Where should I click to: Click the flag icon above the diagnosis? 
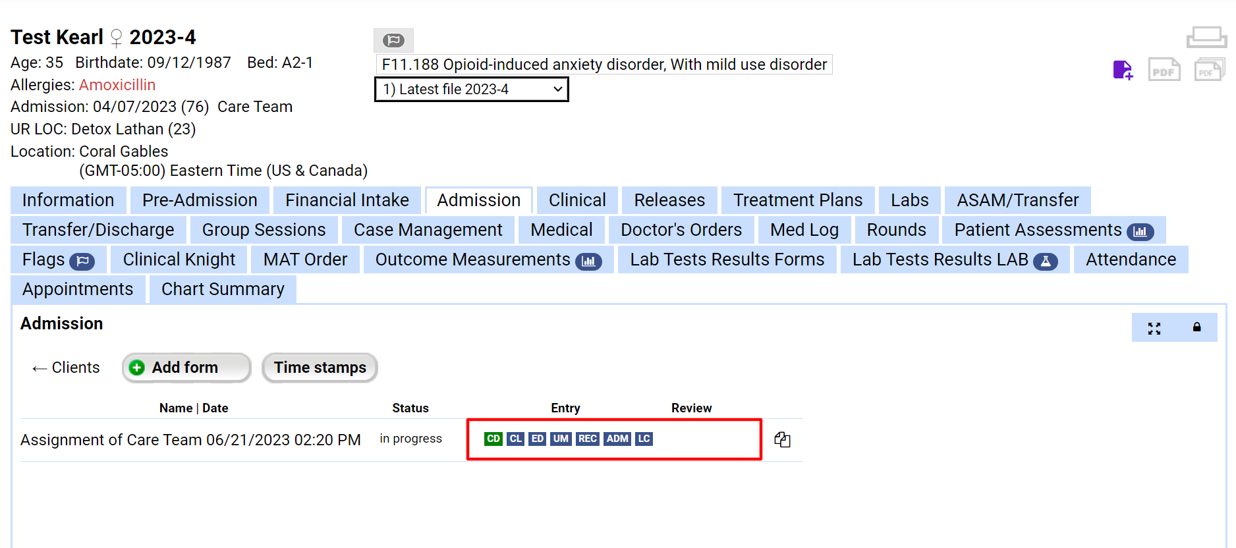(393, 40)
